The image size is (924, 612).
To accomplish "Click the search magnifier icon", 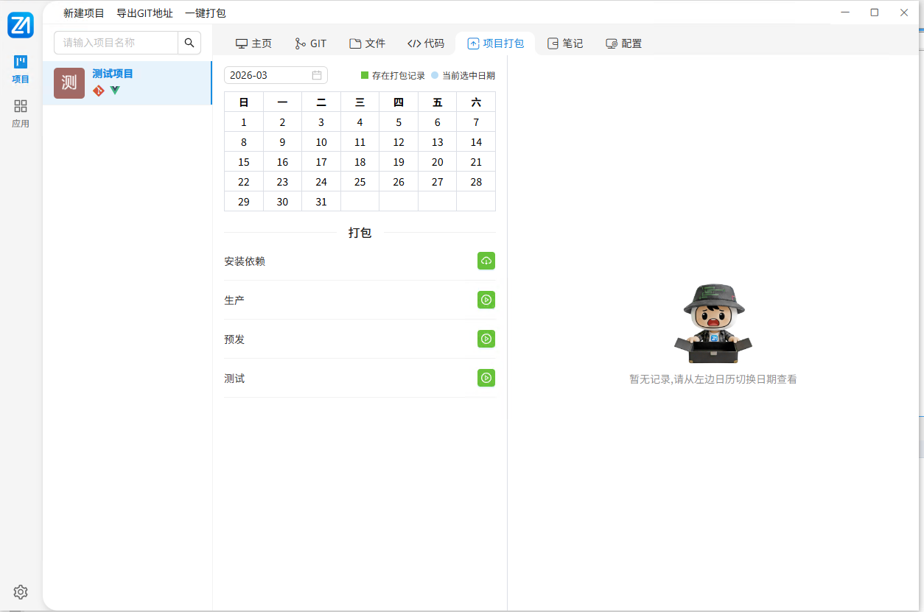I will point(189,43).
